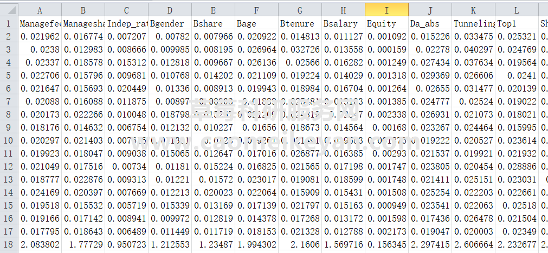Click the Bsalary header cell
548x253 pixels.
coord(343,23)
